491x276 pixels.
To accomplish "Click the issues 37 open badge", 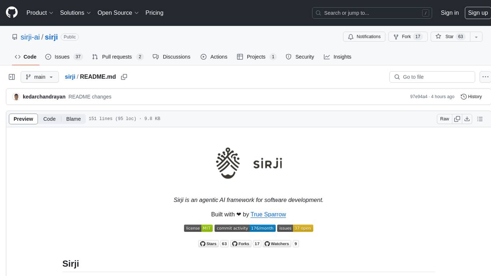I will click(x=295, y=228).
